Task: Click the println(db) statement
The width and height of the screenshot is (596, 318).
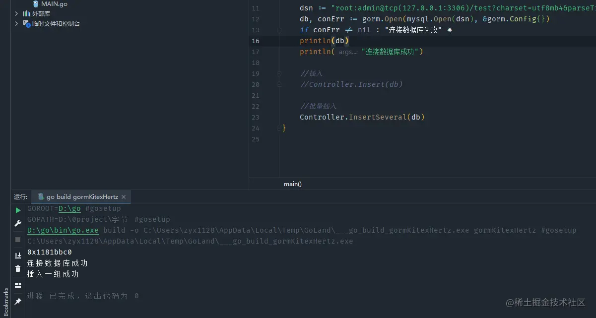Action: [325, 41]
